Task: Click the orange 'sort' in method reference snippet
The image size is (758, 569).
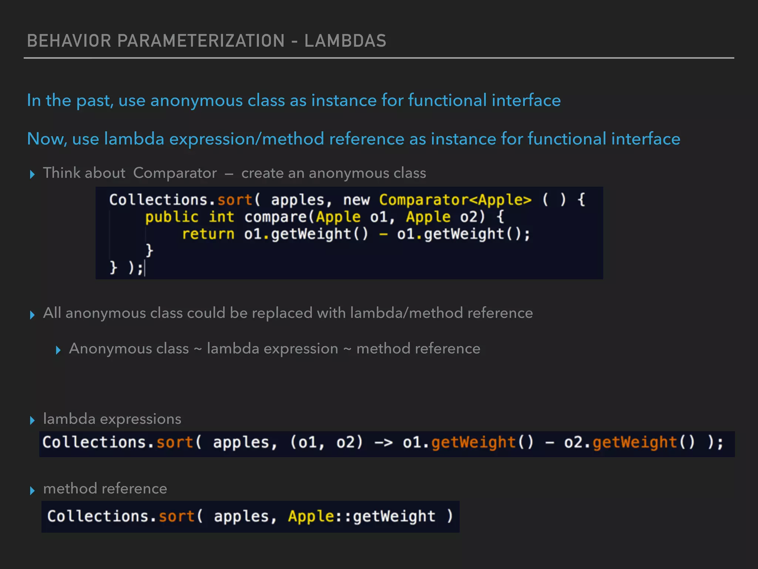Action: pyautogui.click(x=177, y=516)
